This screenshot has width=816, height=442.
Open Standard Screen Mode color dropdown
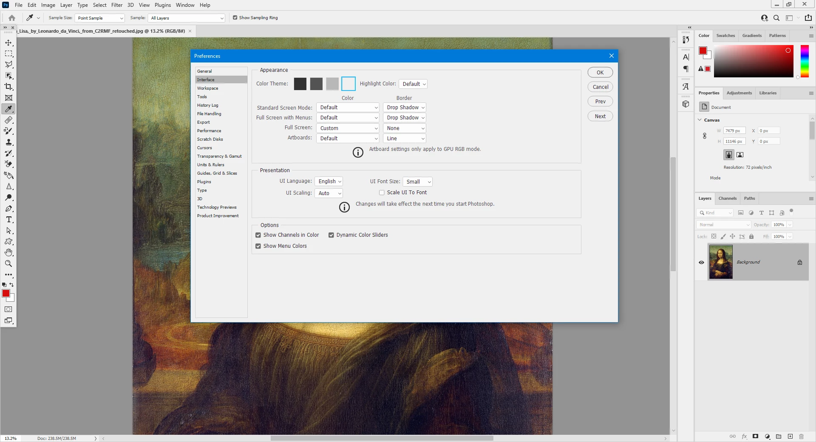[x=348, y=108]
